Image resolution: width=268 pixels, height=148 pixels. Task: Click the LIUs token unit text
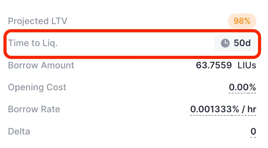point(247,65)
